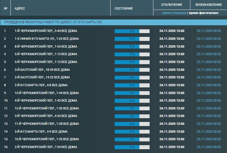Select 5-Й ЧЕРНОМОРСКИЙ ПЕР. address in row 4
The width and height of the screenshot is (227, 153).
46,54
